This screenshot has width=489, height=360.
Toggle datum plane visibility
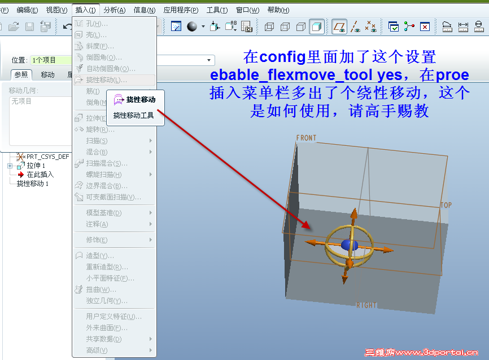point(339,25)
